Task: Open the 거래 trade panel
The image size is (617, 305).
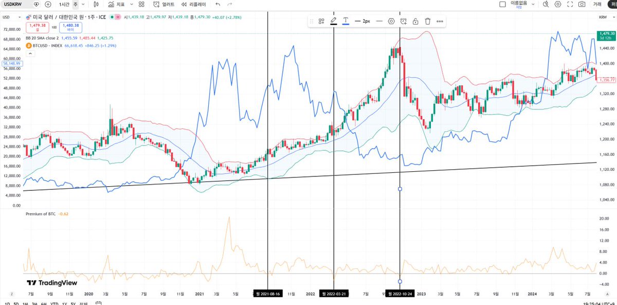Action: (x=597, y=4)
